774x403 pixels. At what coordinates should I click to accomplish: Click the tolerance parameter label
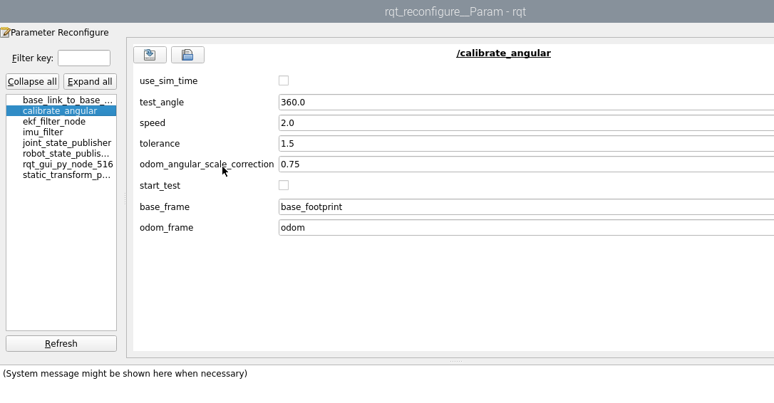click(160, 144)
